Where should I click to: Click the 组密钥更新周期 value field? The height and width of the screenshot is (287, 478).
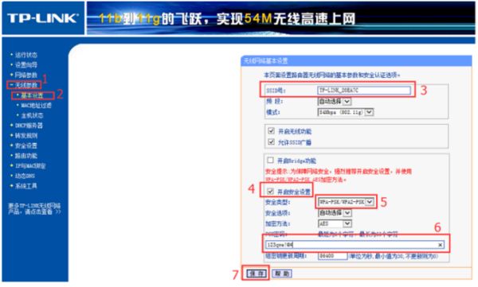pyautogui.click(x=332, y=256)
